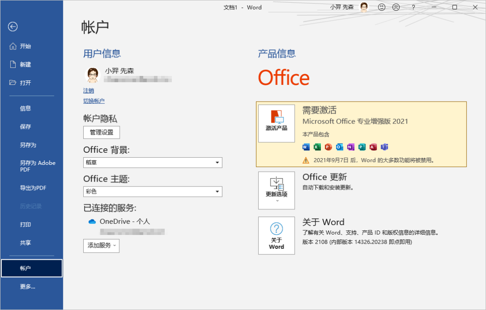Click the Word app icon in product list
The width and height of the screenshot is (486, 310).
tap(306, 147)
